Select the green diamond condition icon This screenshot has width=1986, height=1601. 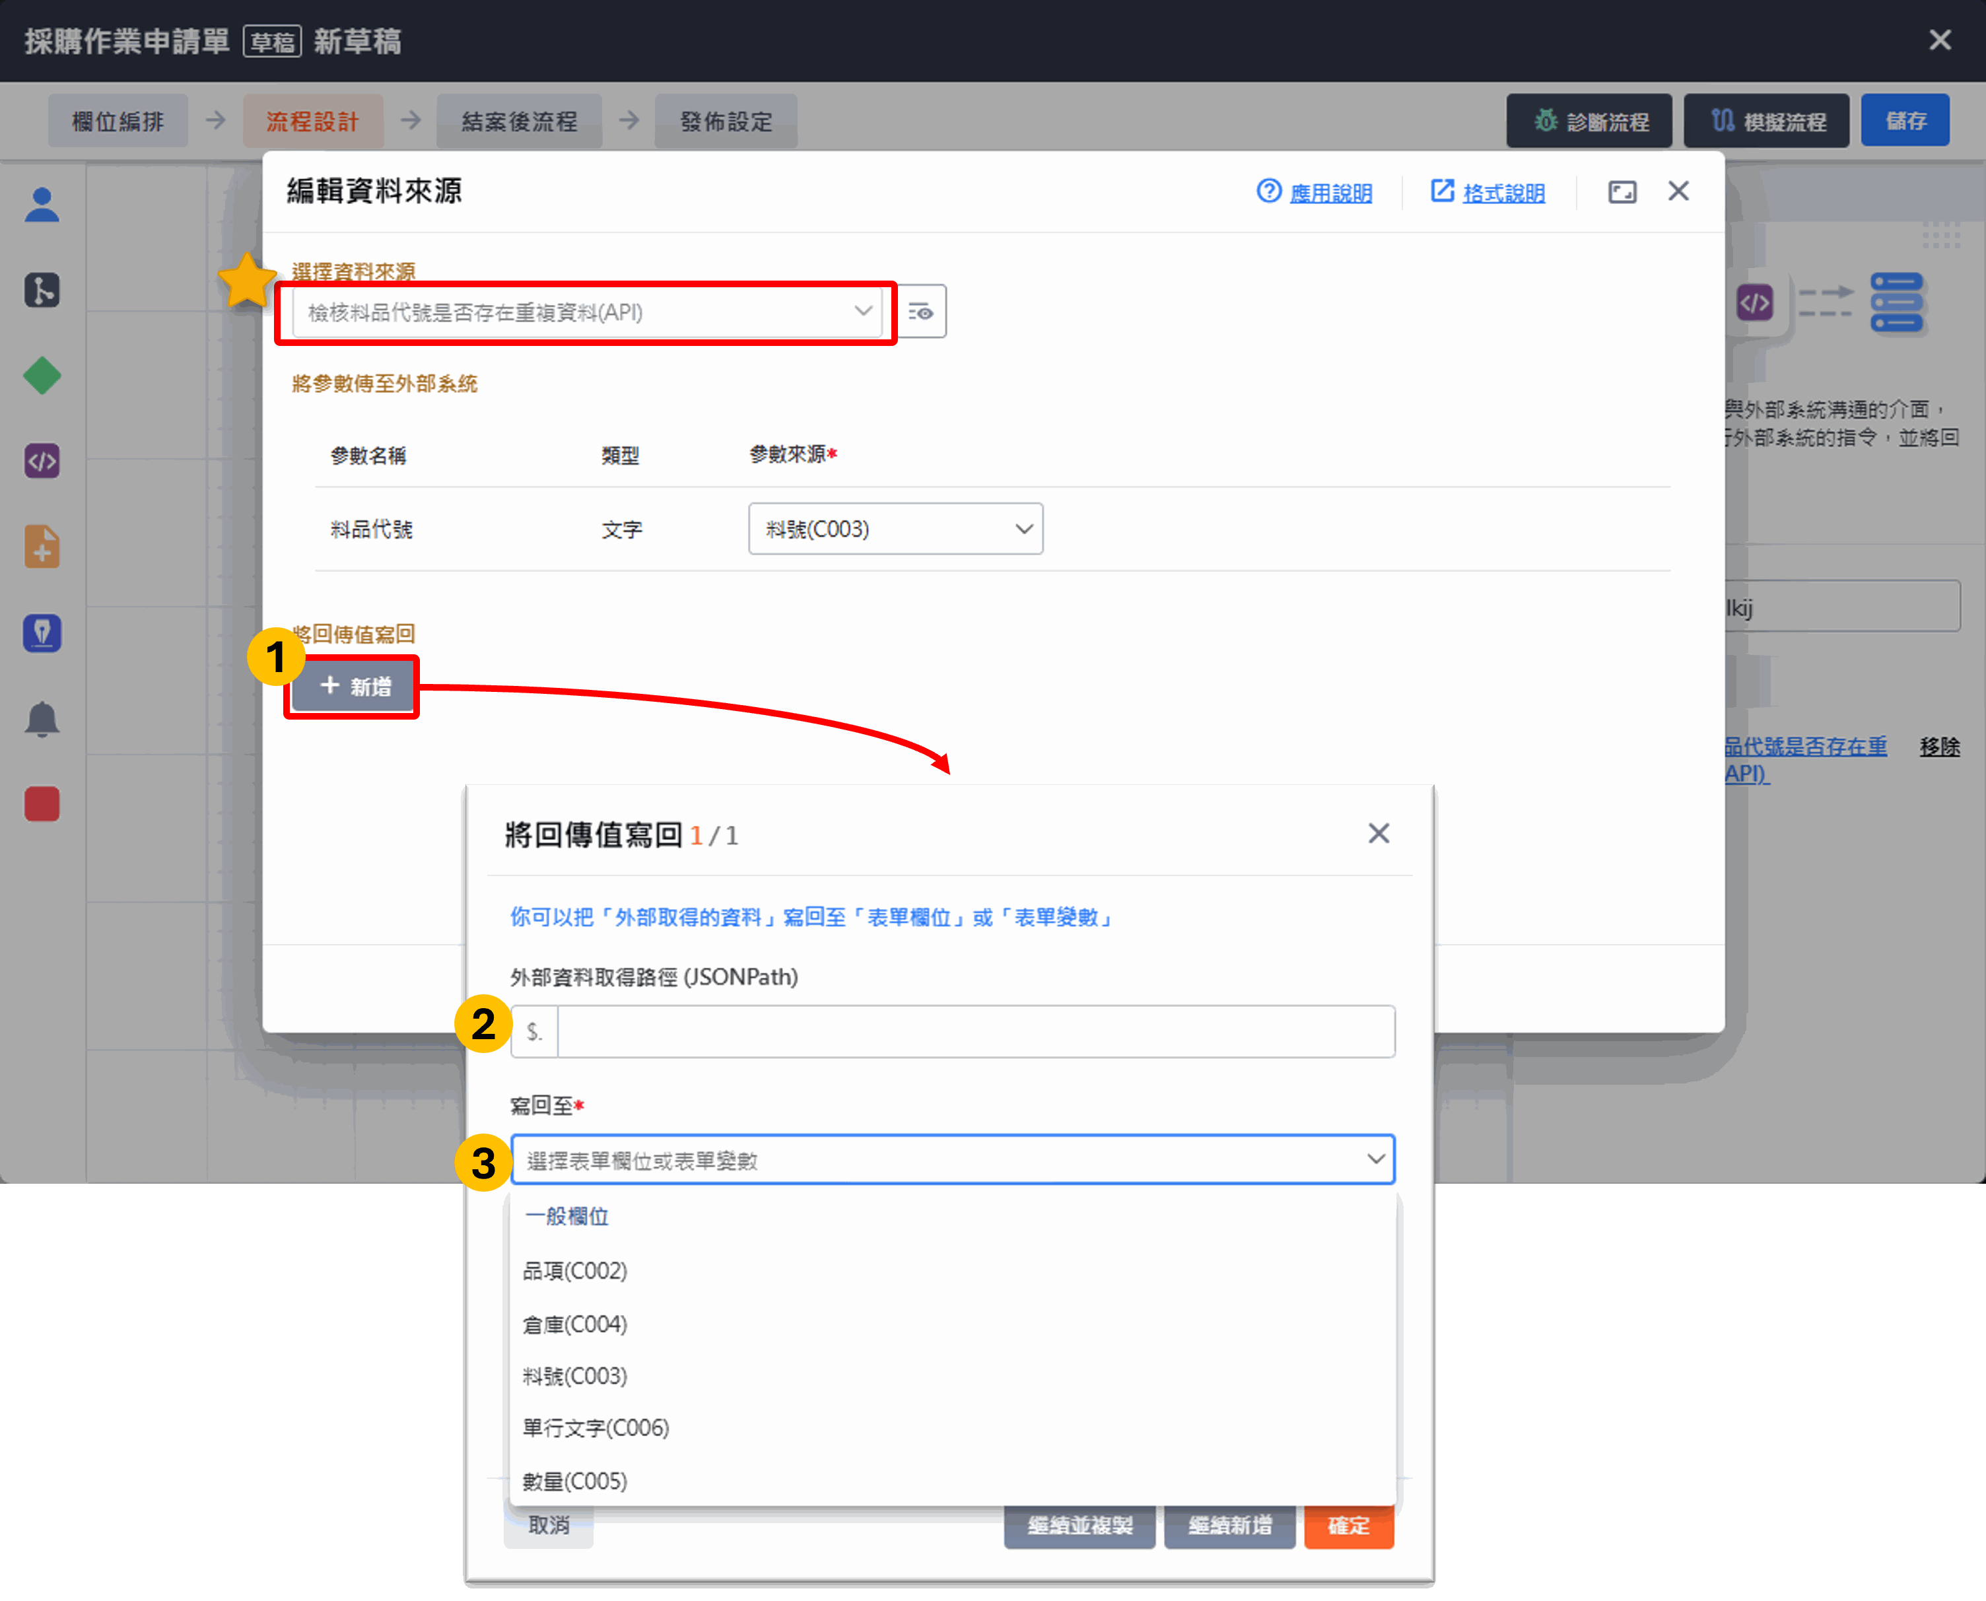point(42,376)
